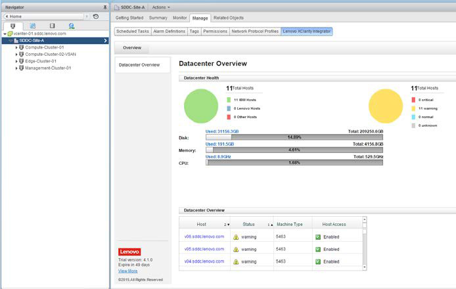The width and height of the screenshot is (456, 289).
Task: Click Enabled check icon for v04 host
Action: point(318,261)
